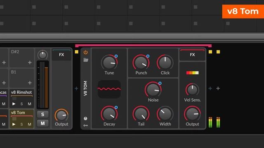Screen dimensions: 264x148
Task: Select the v8 Rimshot pad name
Action: (21, 92)
